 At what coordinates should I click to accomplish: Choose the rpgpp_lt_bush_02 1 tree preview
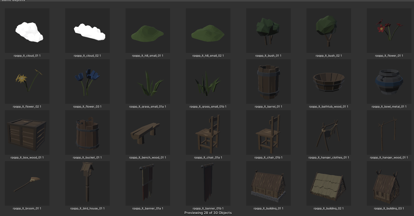329,31
